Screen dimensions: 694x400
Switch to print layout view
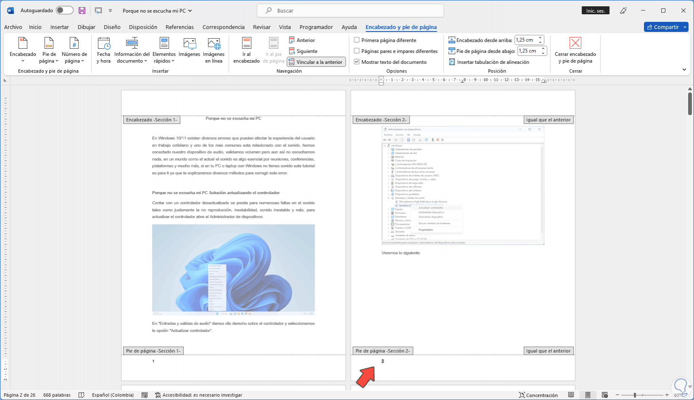coord(588,395)
